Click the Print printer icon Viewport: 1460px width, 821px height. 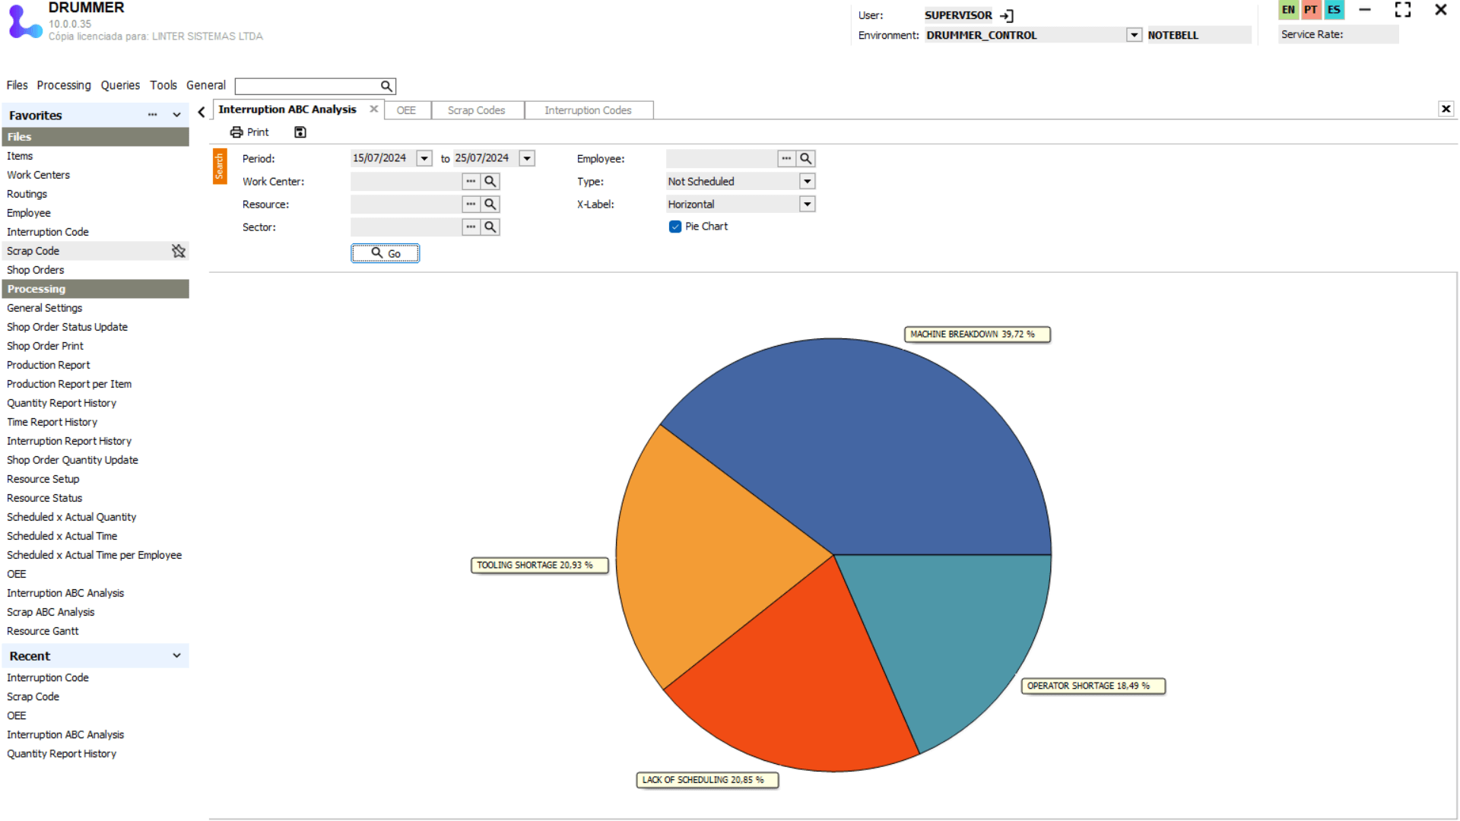click(236, 132)
